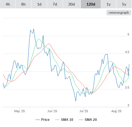The image size is (132, 127).
Task: Click the green SMA 10 legend marker
Action: [x=57, y=120]
